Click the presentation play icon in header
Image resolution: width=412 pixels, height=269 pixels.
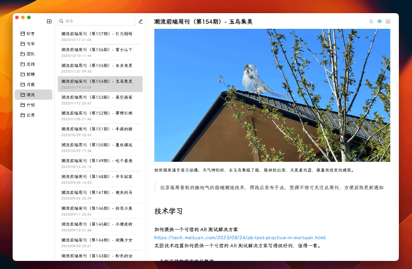pos(388,21)
